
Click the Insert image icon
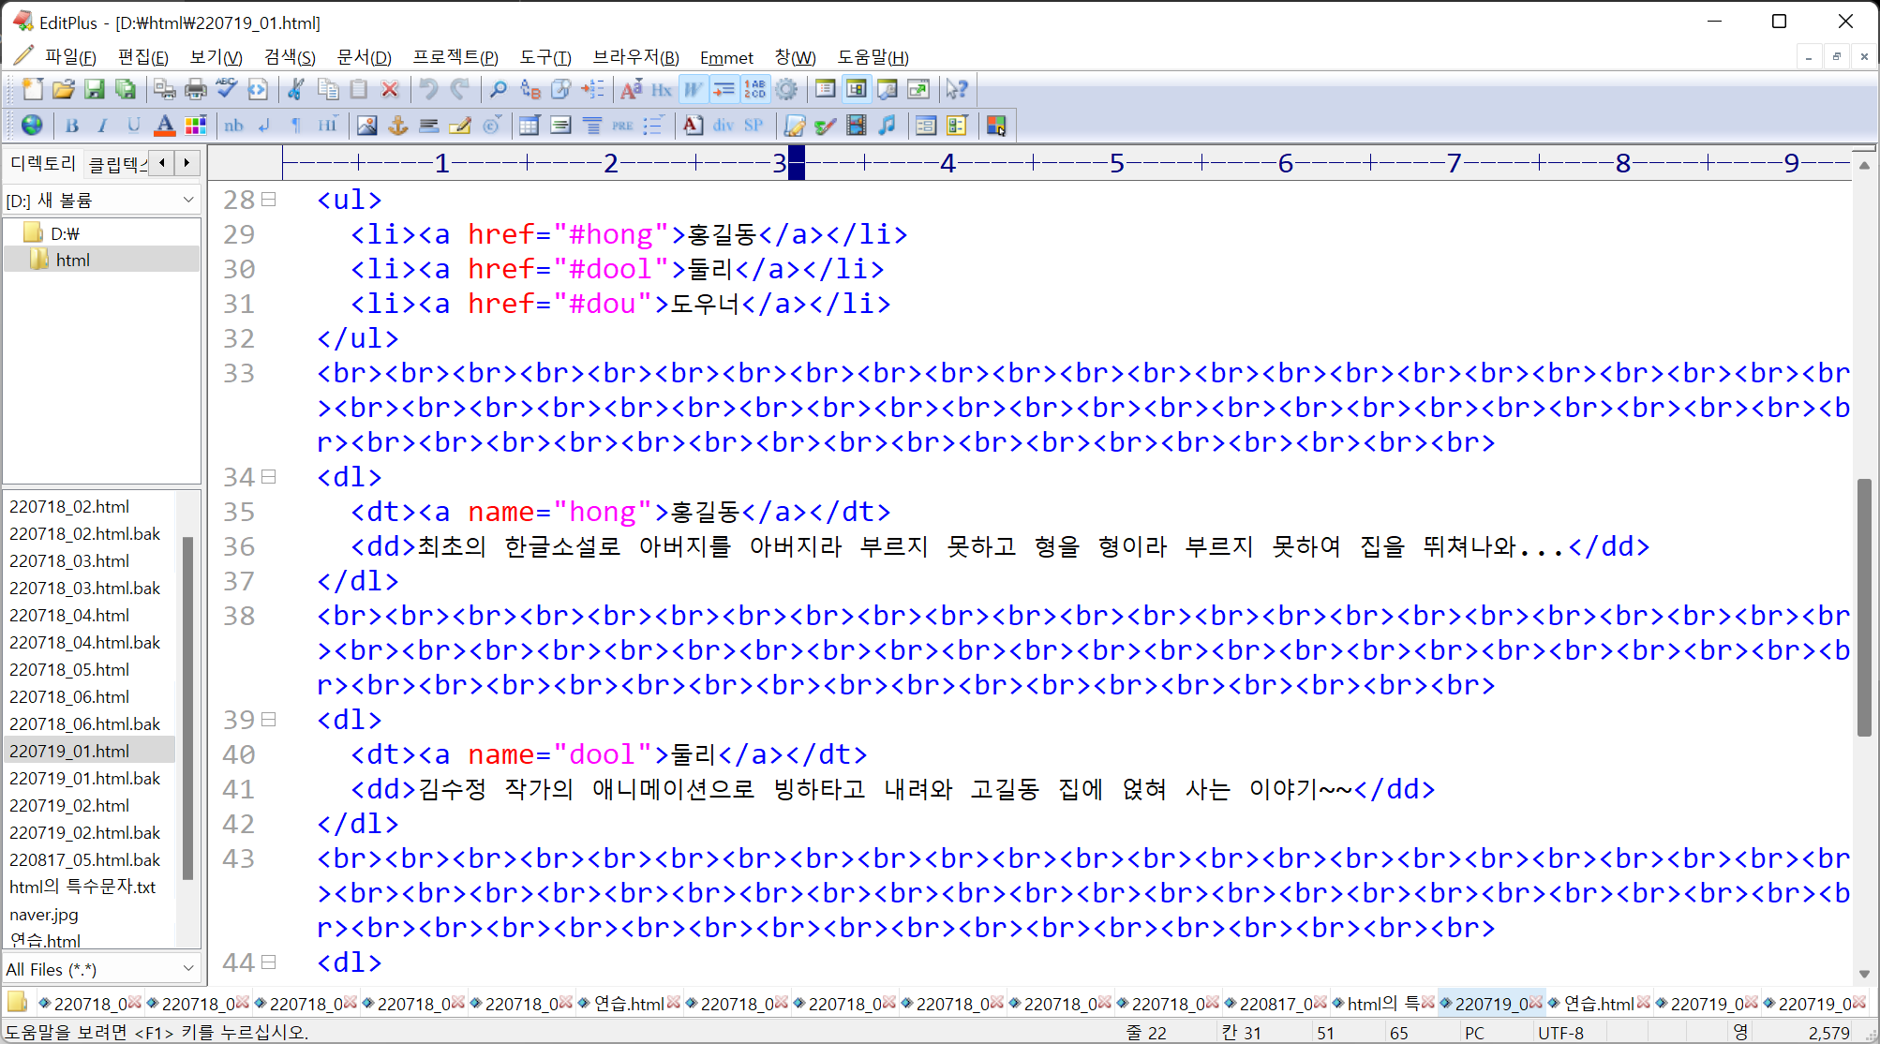(366, 125)
